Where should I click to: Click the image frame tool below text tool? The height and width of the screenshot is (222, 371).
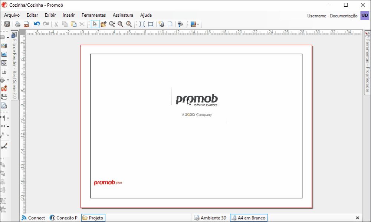(4, 63)
